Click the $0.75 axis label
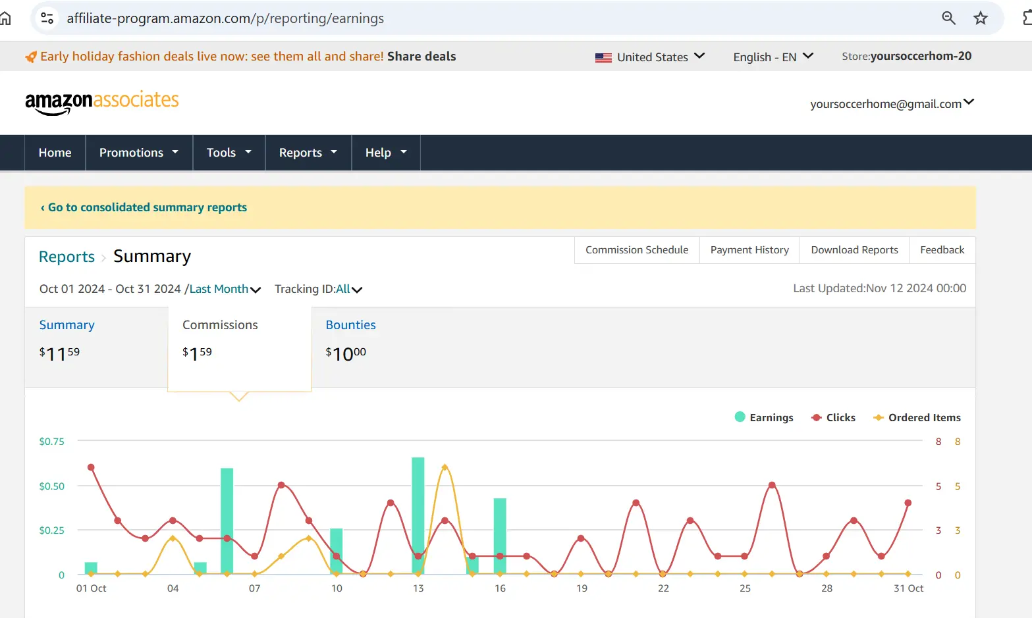1032x618 pixels. pyautogui.click(x=51, y=442)
